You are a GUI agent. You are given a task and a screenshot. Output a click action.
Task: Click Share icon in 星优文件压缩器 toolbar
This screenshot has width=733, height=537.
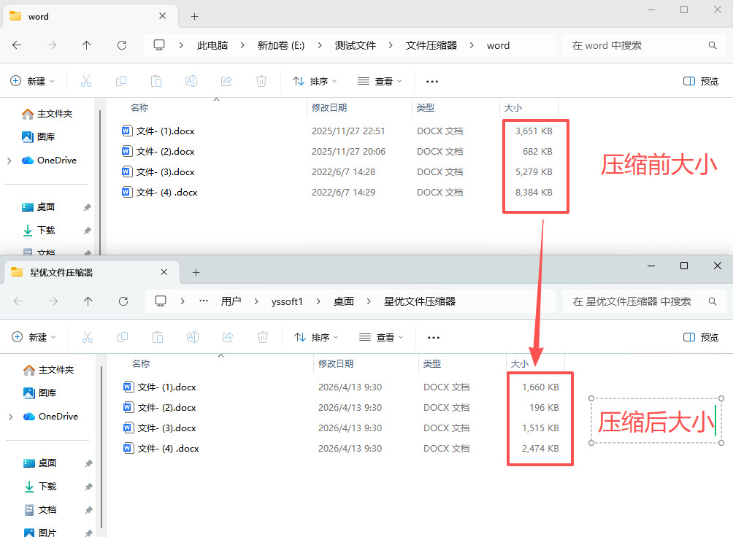pyautogui.click(x=228, y=337)
